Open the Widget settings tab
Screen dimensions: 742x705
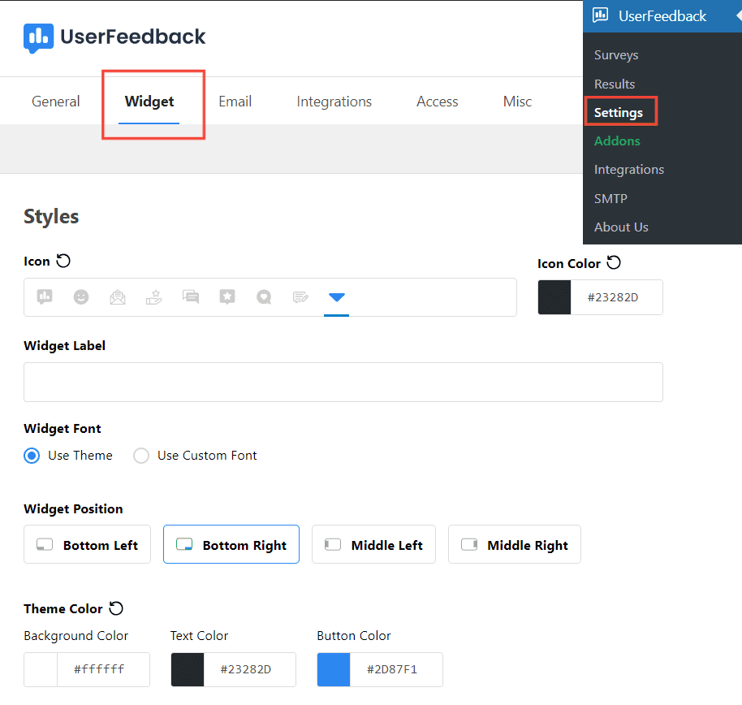pyautogui.click(x=149, y=102)
